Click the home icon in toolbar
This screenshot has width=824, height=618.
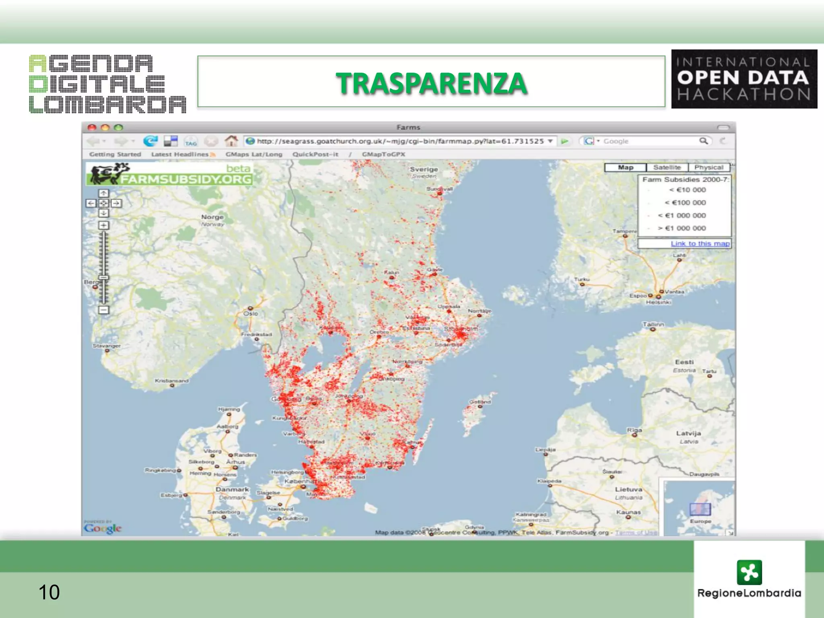231,141
